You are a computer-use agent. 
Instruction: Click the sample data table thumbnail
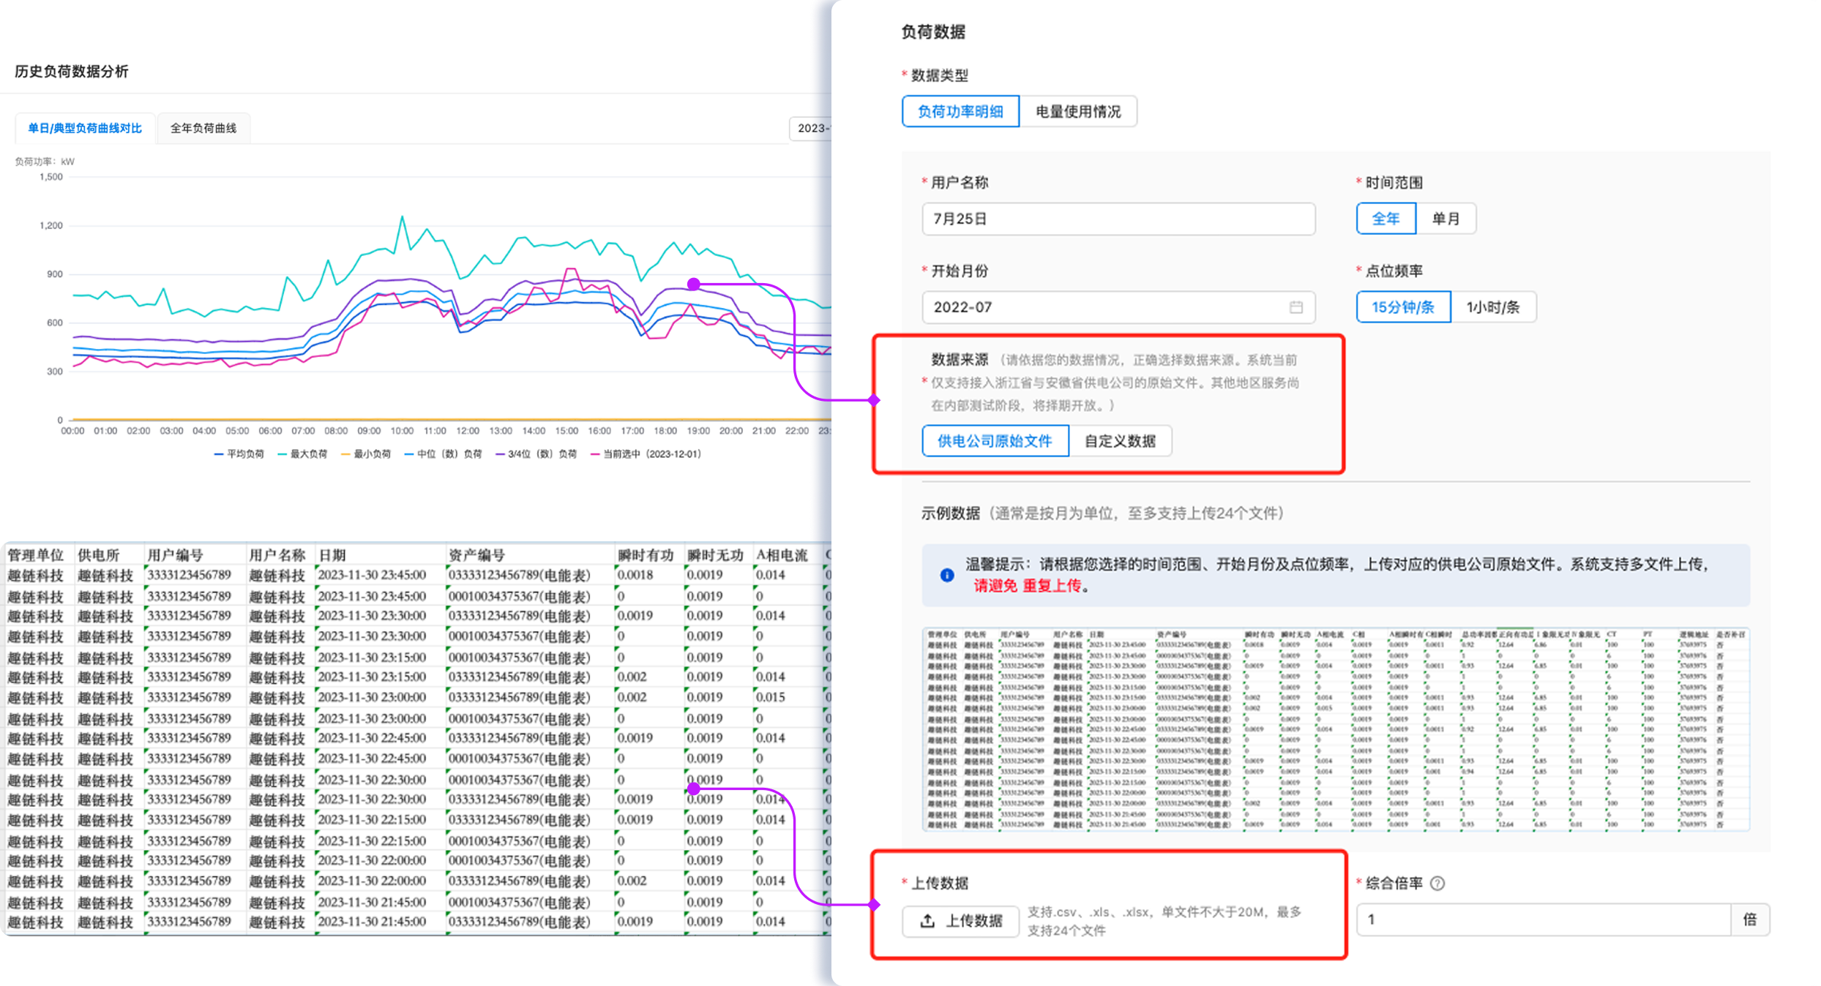[1335, 729]
